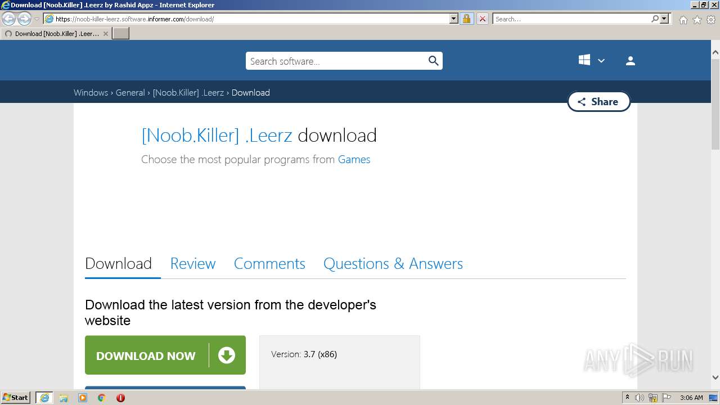The width and height of the screenshot is (720, 405).
Task: Expand the platform chevron dropdown
Action: [x=601, y=61]
